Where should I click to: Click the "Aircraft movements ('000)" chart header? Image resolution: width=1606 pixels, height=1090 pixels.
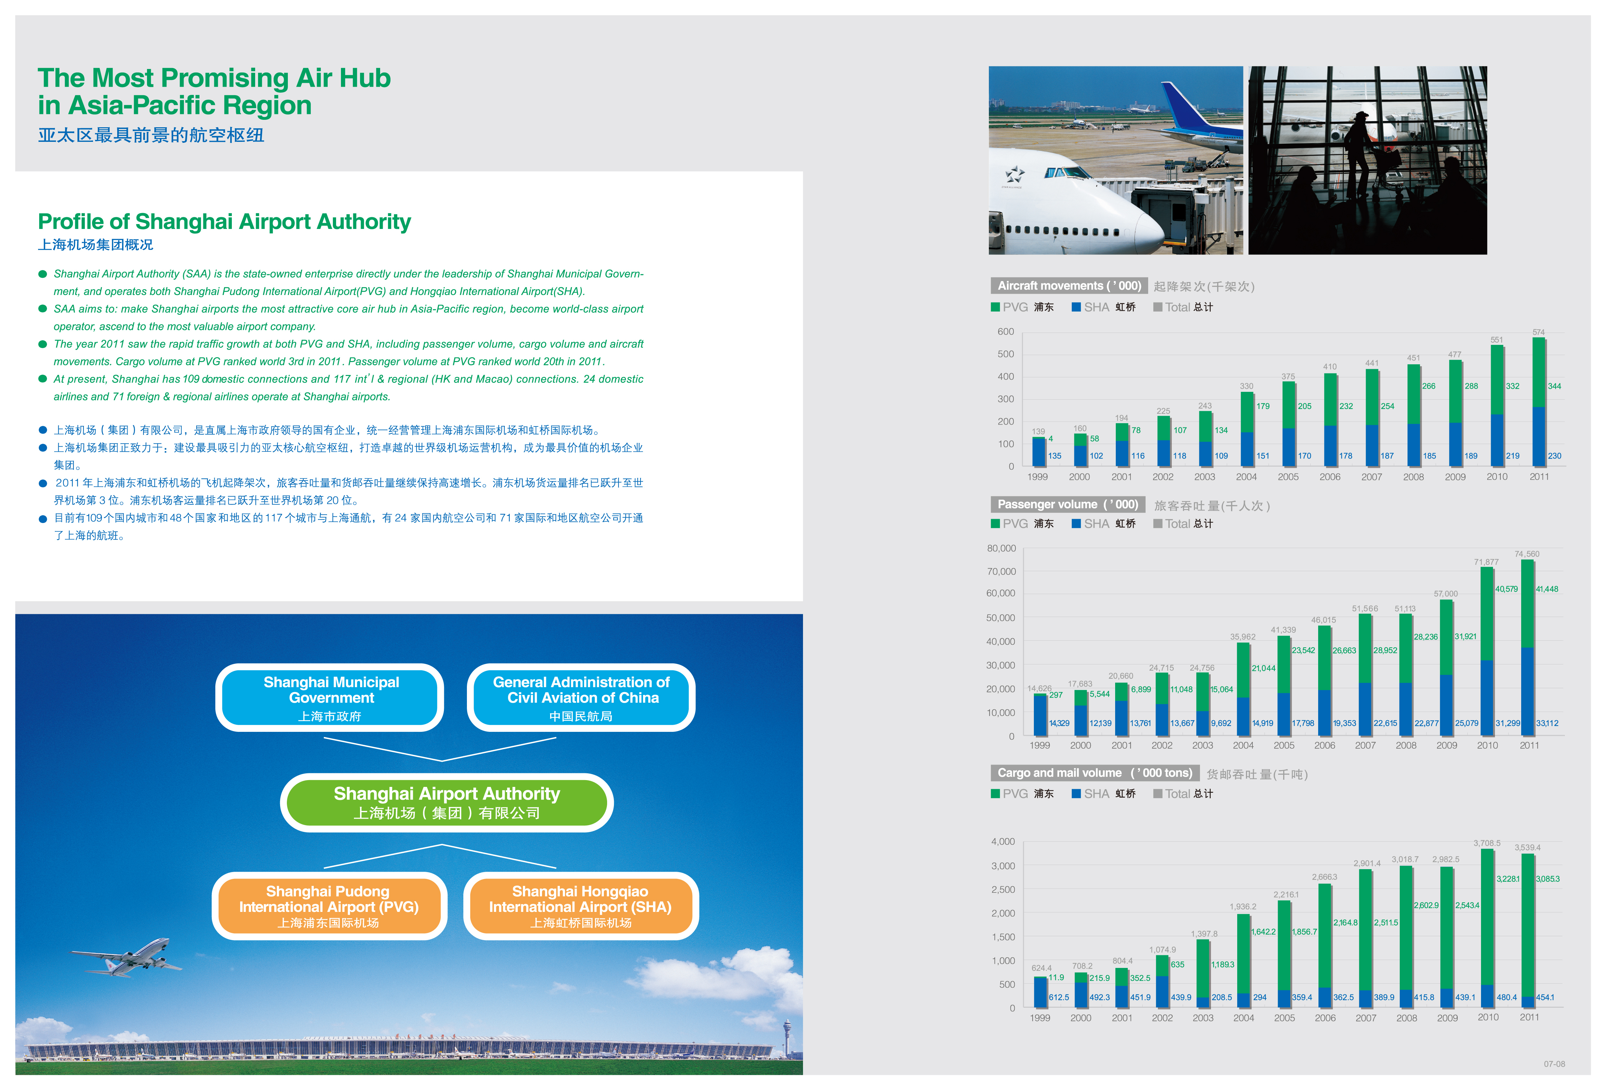pos(1069,286)
